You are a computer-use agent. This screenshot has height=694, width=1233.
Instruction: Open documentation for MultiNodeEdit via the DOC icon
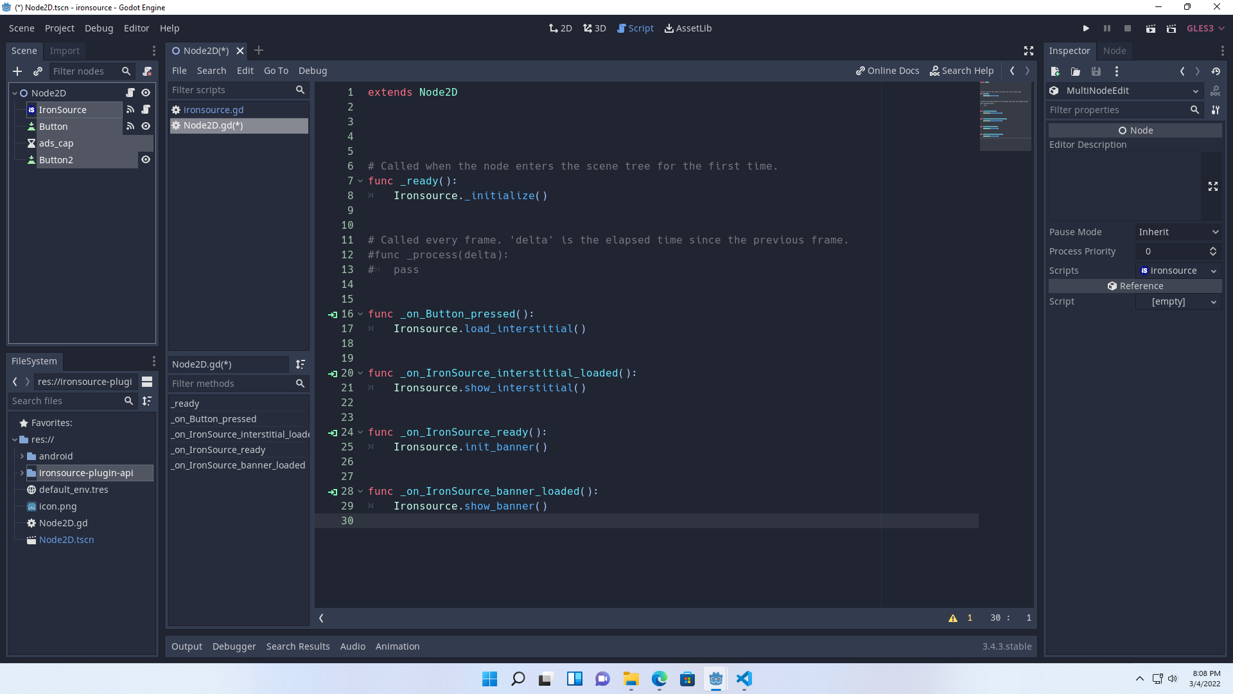(1216, 91)
